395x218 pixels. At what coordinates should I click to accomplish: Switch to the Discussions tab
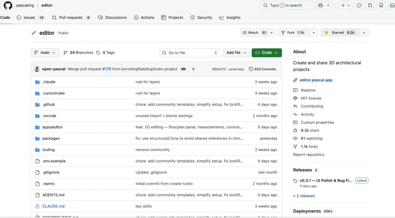tap(112, 17)
